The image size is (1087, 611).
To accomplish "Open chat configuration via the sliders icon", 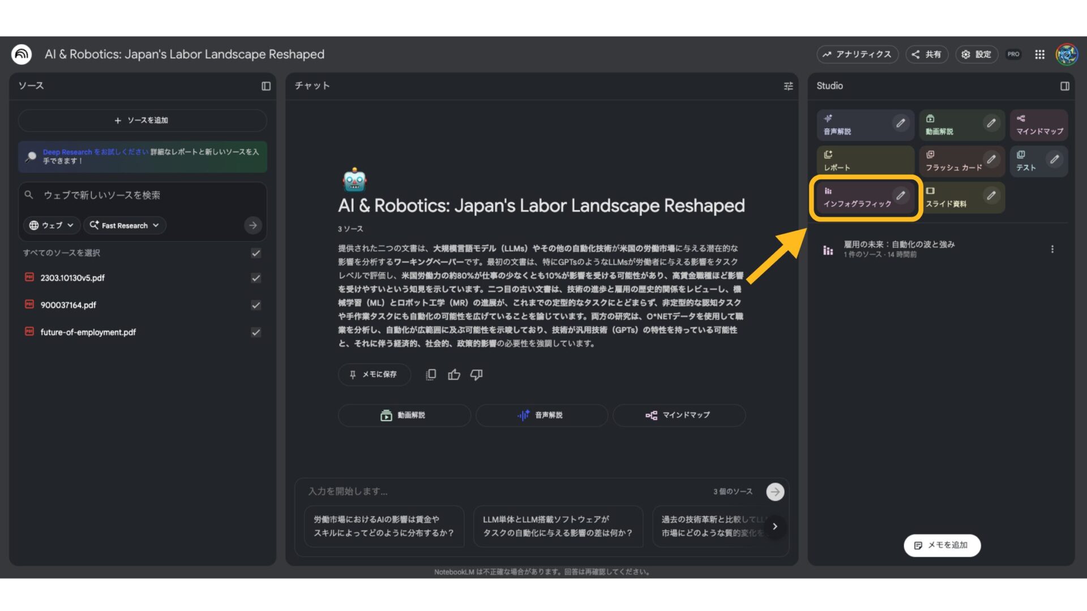I will point(788,86).
